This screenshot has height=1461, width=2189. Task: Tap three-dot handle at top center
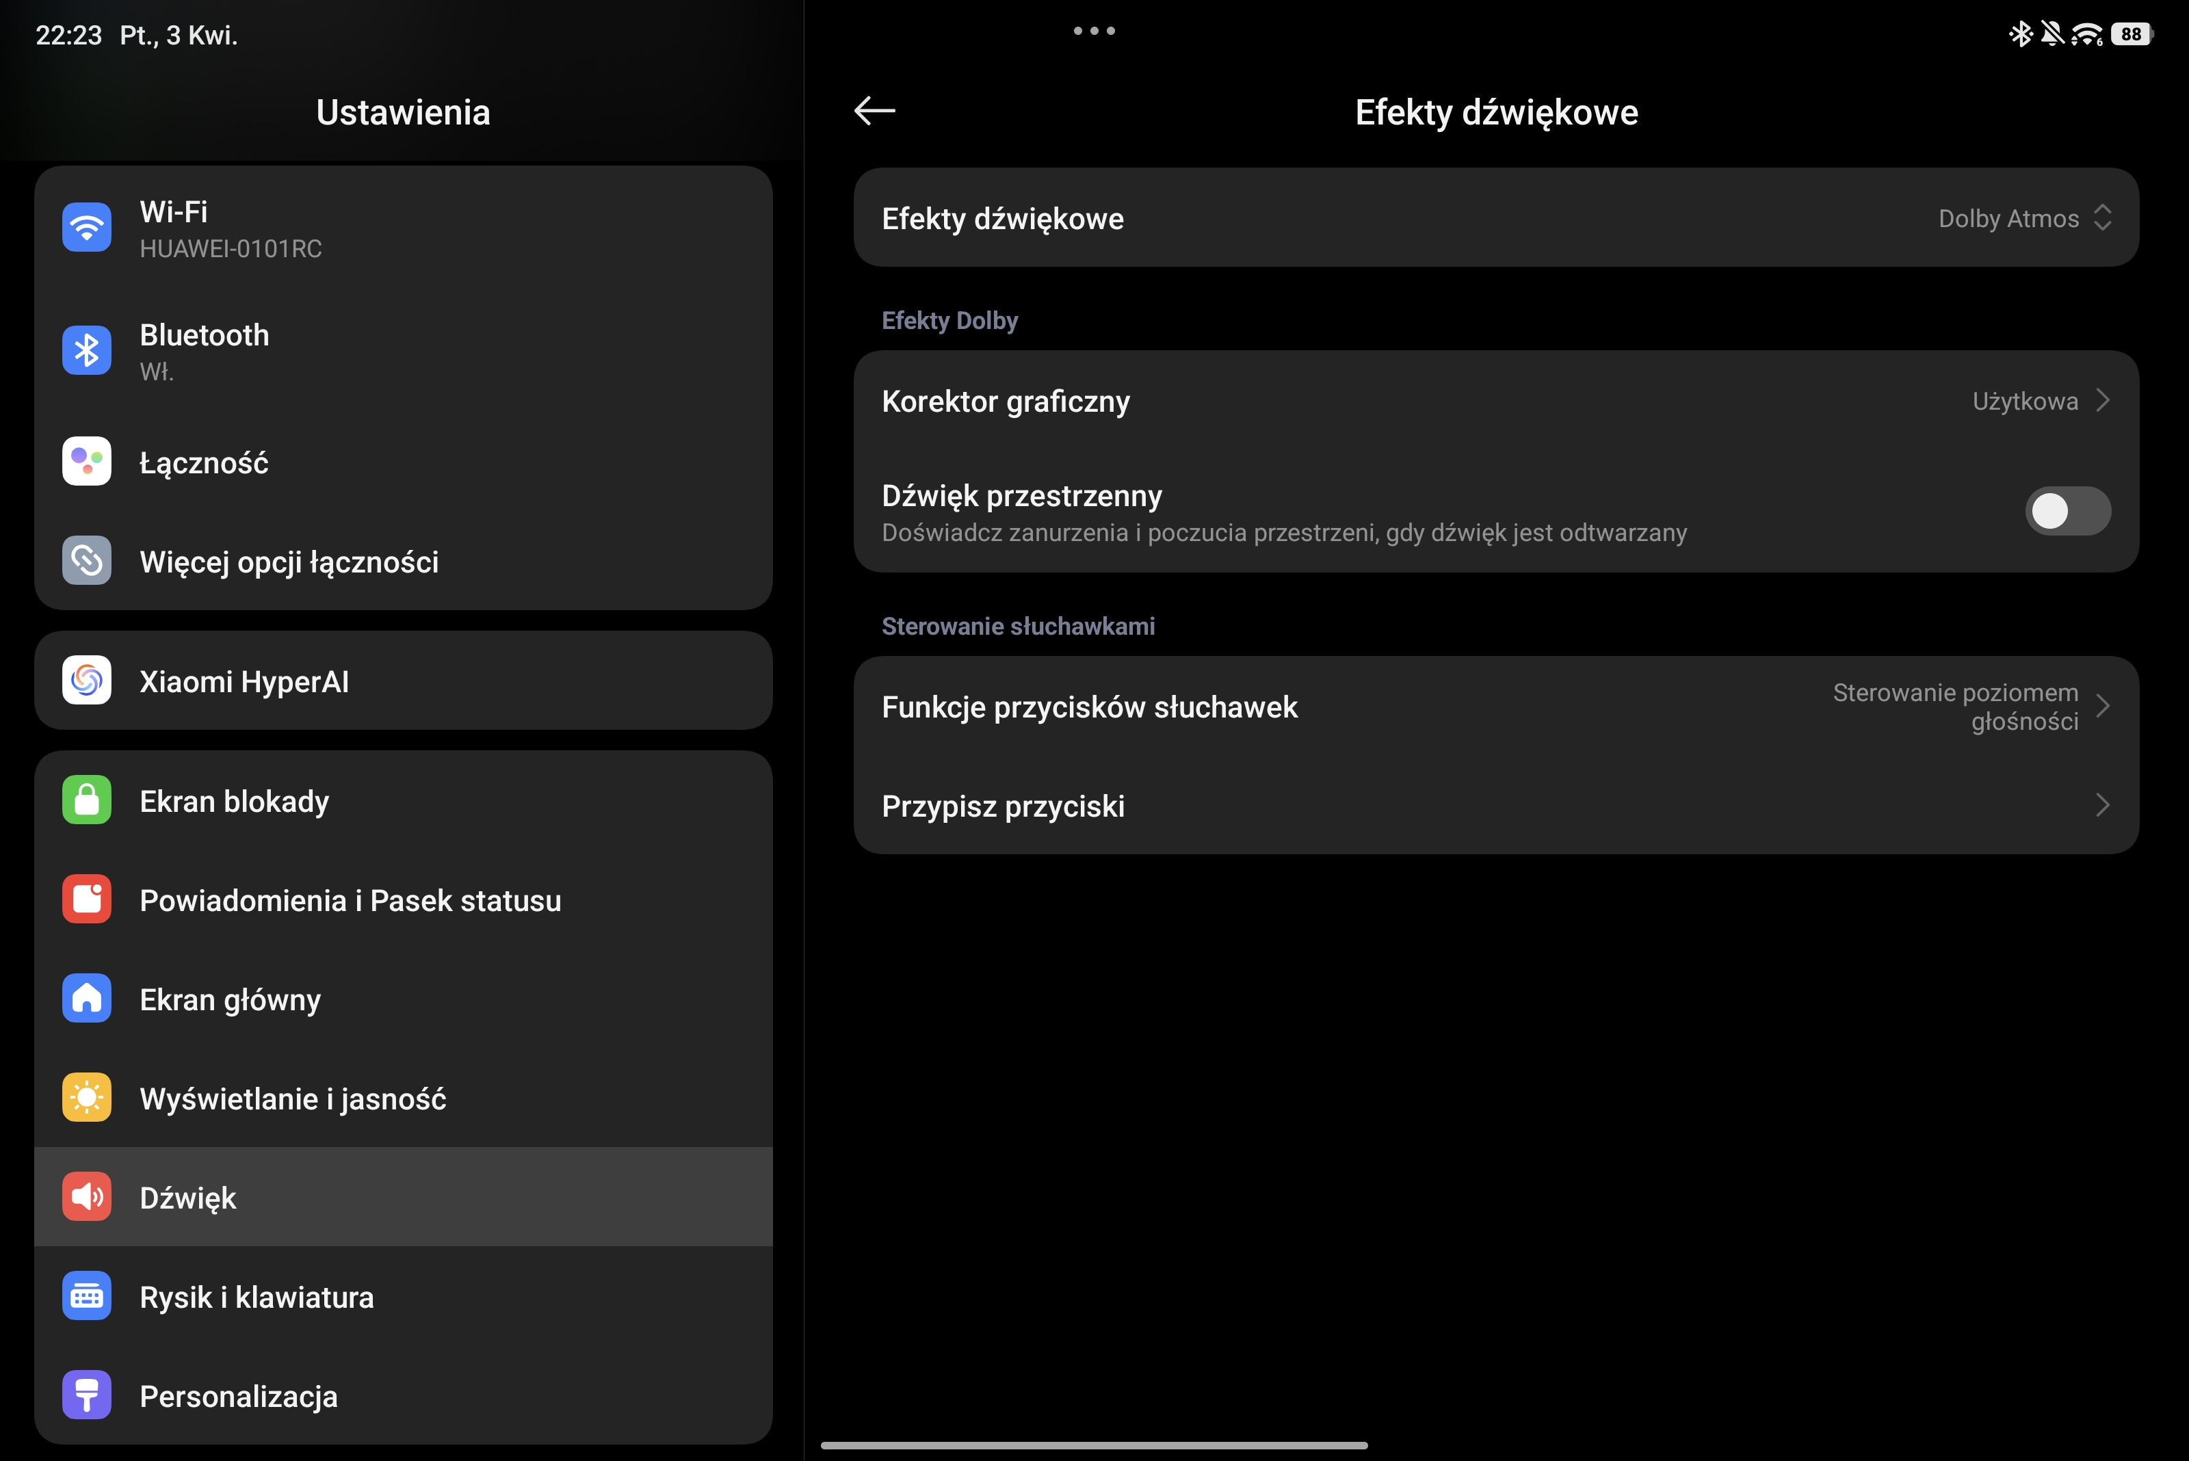click(1094, 31)
